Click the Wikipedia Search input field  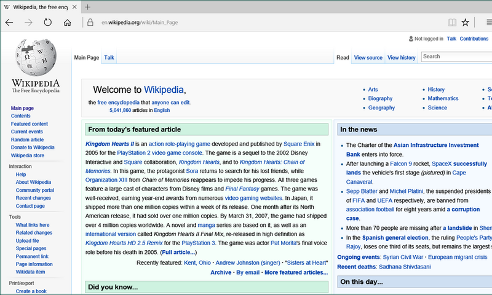pos(456,57)
